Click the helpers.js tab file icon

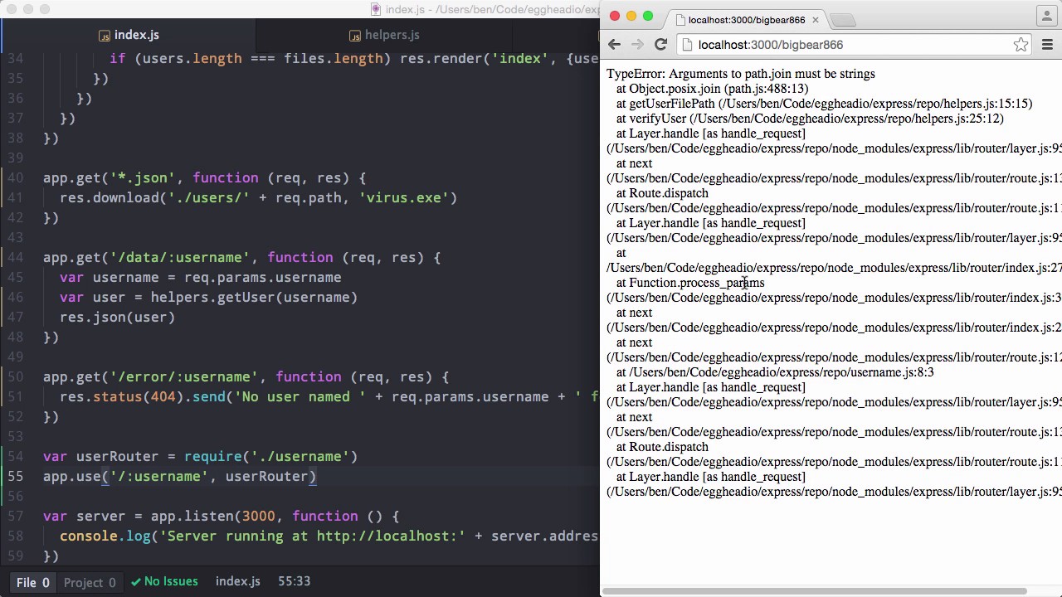[355, 36]
